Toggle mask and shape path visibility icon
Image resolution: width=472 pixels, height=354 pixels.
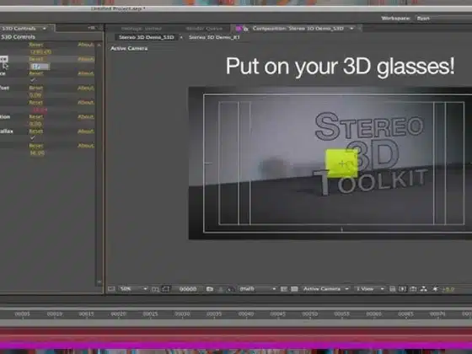pyautogui.click(x=166, y=289)
